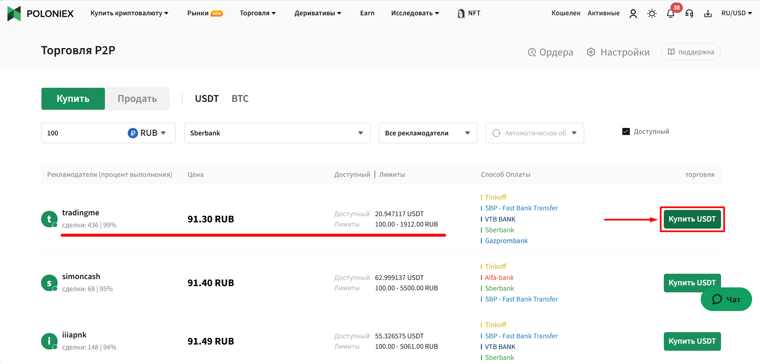This screenshot has width=760, height=364.
Task: Expand the Торговля menu
Action: tap(257, 13)
